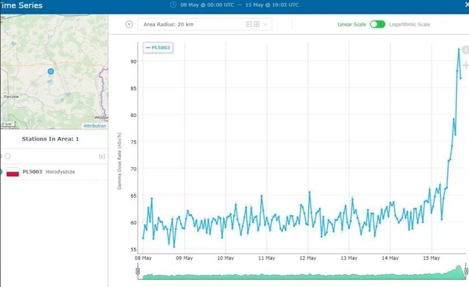The height and width of the screenshot is (287, 469).
Task: Click the Poland flag icon for PL5003
Action: tap(12, 172)
